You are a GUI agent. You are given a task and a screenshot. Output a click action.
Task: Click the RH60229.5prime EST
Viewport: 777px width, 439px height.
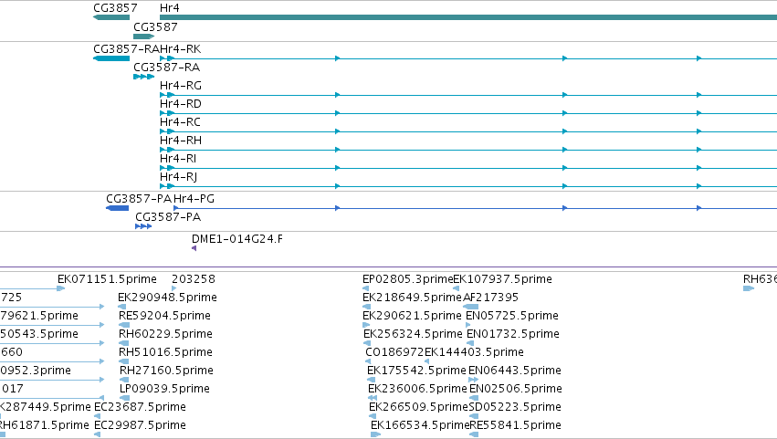tap(124, 343)
